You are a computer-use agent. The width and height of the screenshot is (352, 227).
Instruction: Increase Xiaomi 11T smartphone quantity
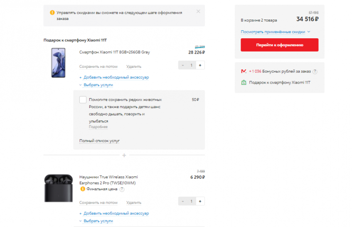coord(200,65)
